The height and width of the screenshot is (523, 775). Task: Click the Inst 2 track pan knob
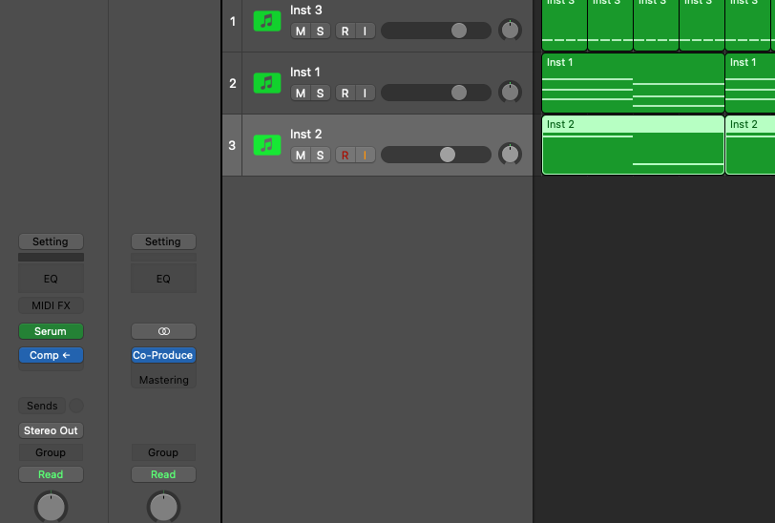coord(511,154)
